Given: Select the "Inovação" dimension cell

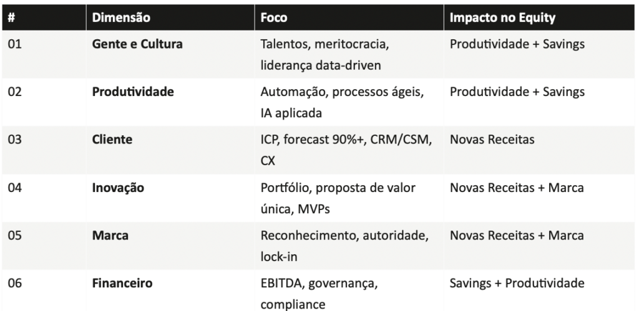Looking at the screenshot, I should (118, 188).
